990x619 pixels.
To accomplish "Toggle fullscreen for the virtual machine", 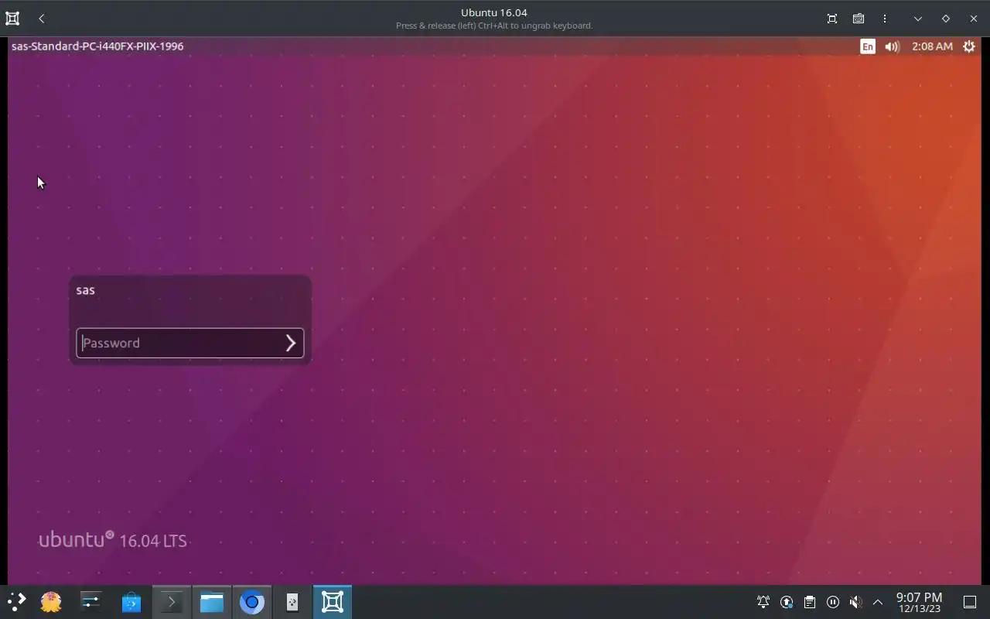I will pos(832,19).
